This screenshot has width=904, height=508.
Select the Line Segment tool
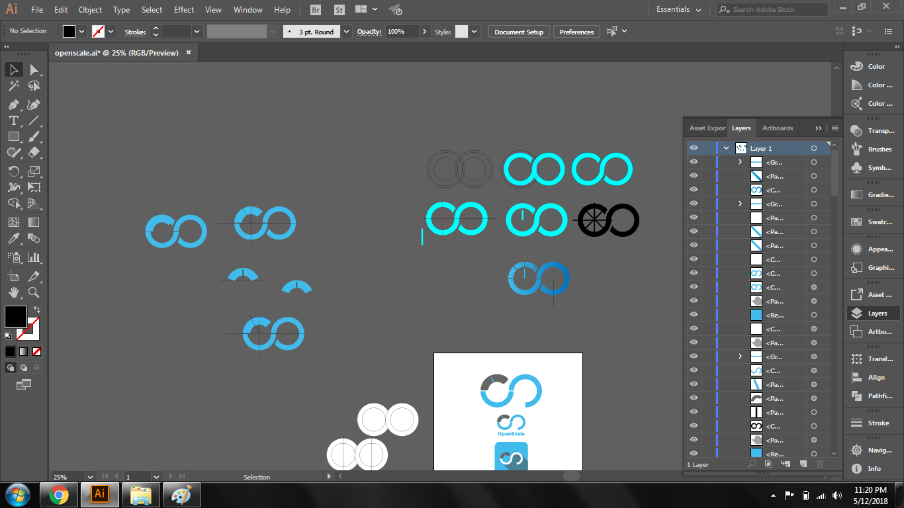pyautogui.click(x=34, y=120)
